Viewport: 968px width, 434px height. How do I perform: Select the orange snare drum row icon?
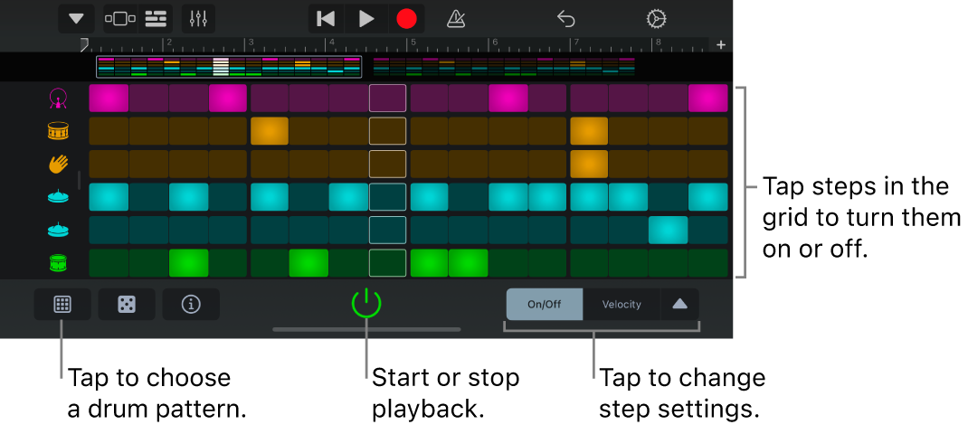point(58,131)
